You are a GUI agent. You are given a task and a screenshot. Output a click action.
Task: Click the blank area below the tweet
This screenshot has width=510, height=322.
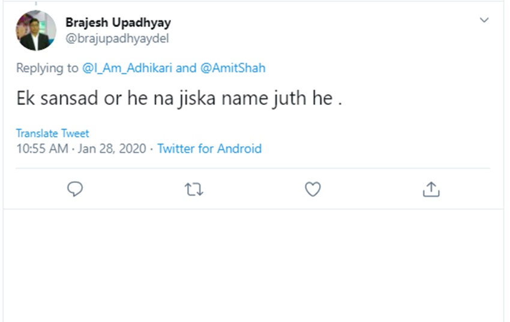(x=255, y=264)
